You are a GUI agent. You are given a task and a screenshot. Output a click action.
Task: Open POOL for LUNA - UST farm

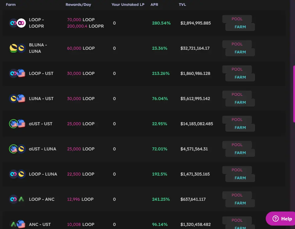(x=237, y=94)
